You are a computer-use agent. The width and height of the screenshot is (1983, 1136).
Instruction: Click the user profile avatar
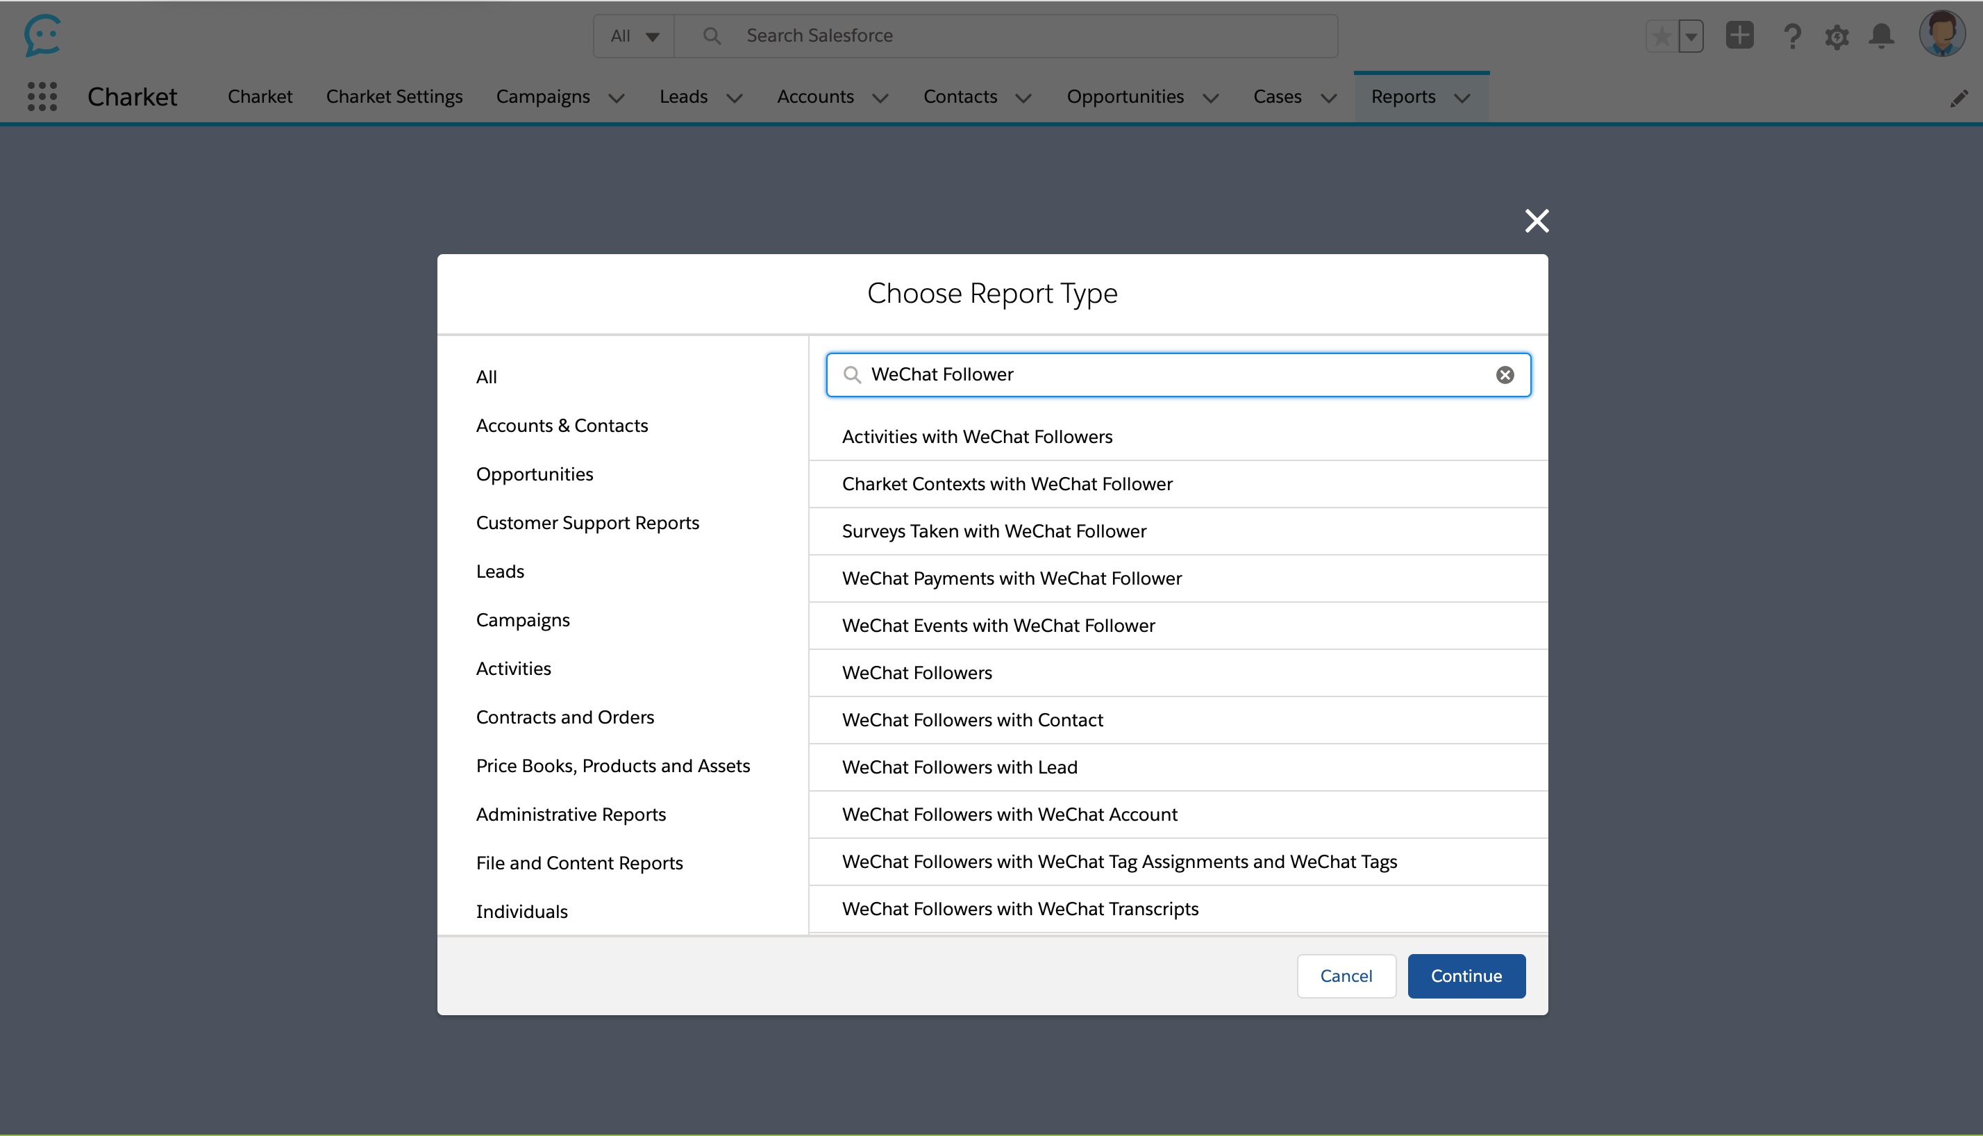pos(1941,34)
